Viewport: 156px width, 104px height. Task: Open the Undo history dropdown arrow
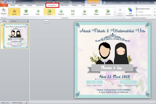(x=10, y=2)
